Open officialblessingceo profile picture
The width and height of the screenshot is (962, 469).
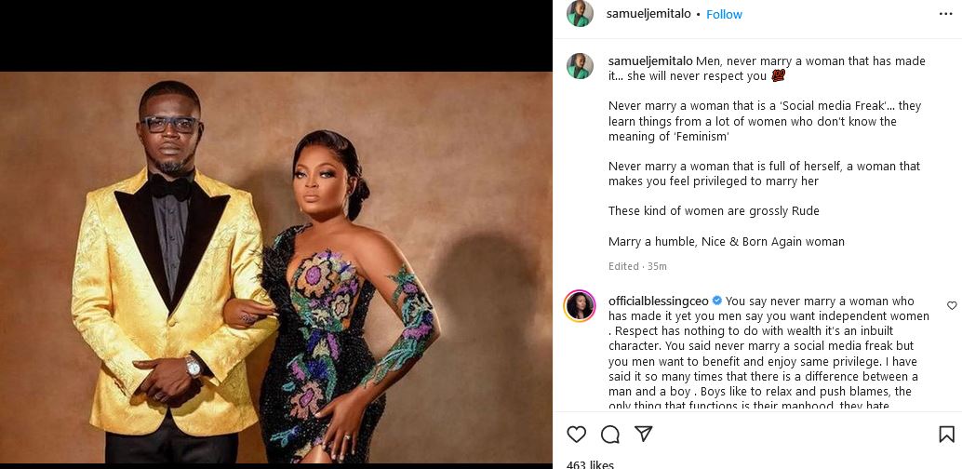tap(580, 306)
